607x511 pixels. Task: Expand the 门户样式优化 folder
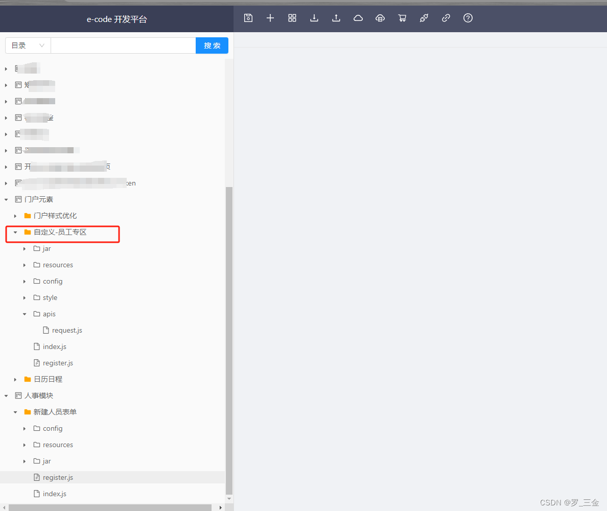pos(15,216)
